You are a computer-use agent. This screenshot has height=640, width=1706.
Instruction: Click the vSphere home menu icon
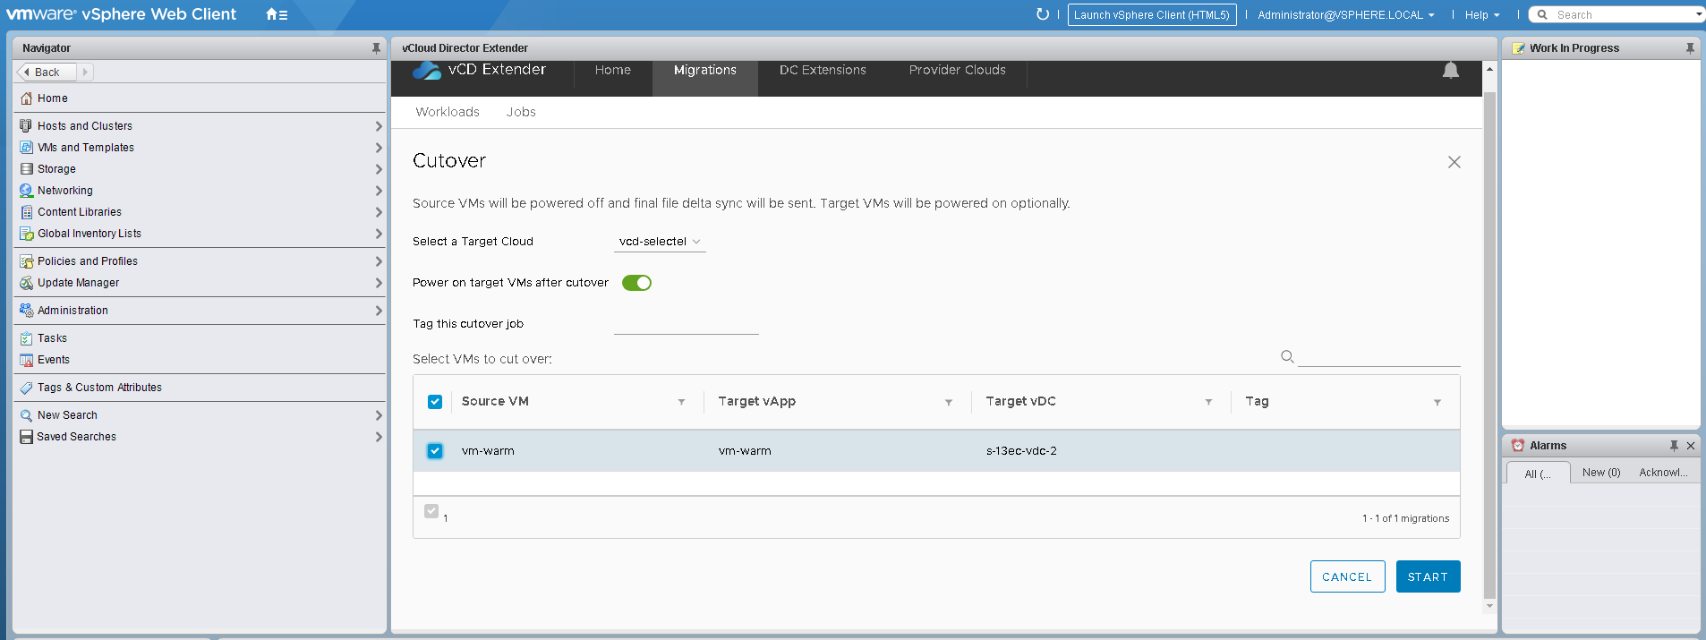point(277,14)
